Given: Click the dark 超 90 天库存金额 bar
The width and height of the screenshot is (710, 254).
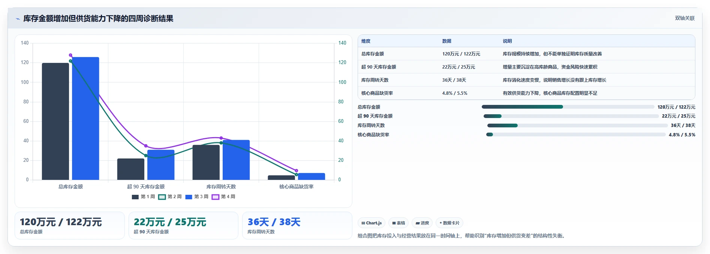Looking at the screenshot, I should (x=131, y=169).
